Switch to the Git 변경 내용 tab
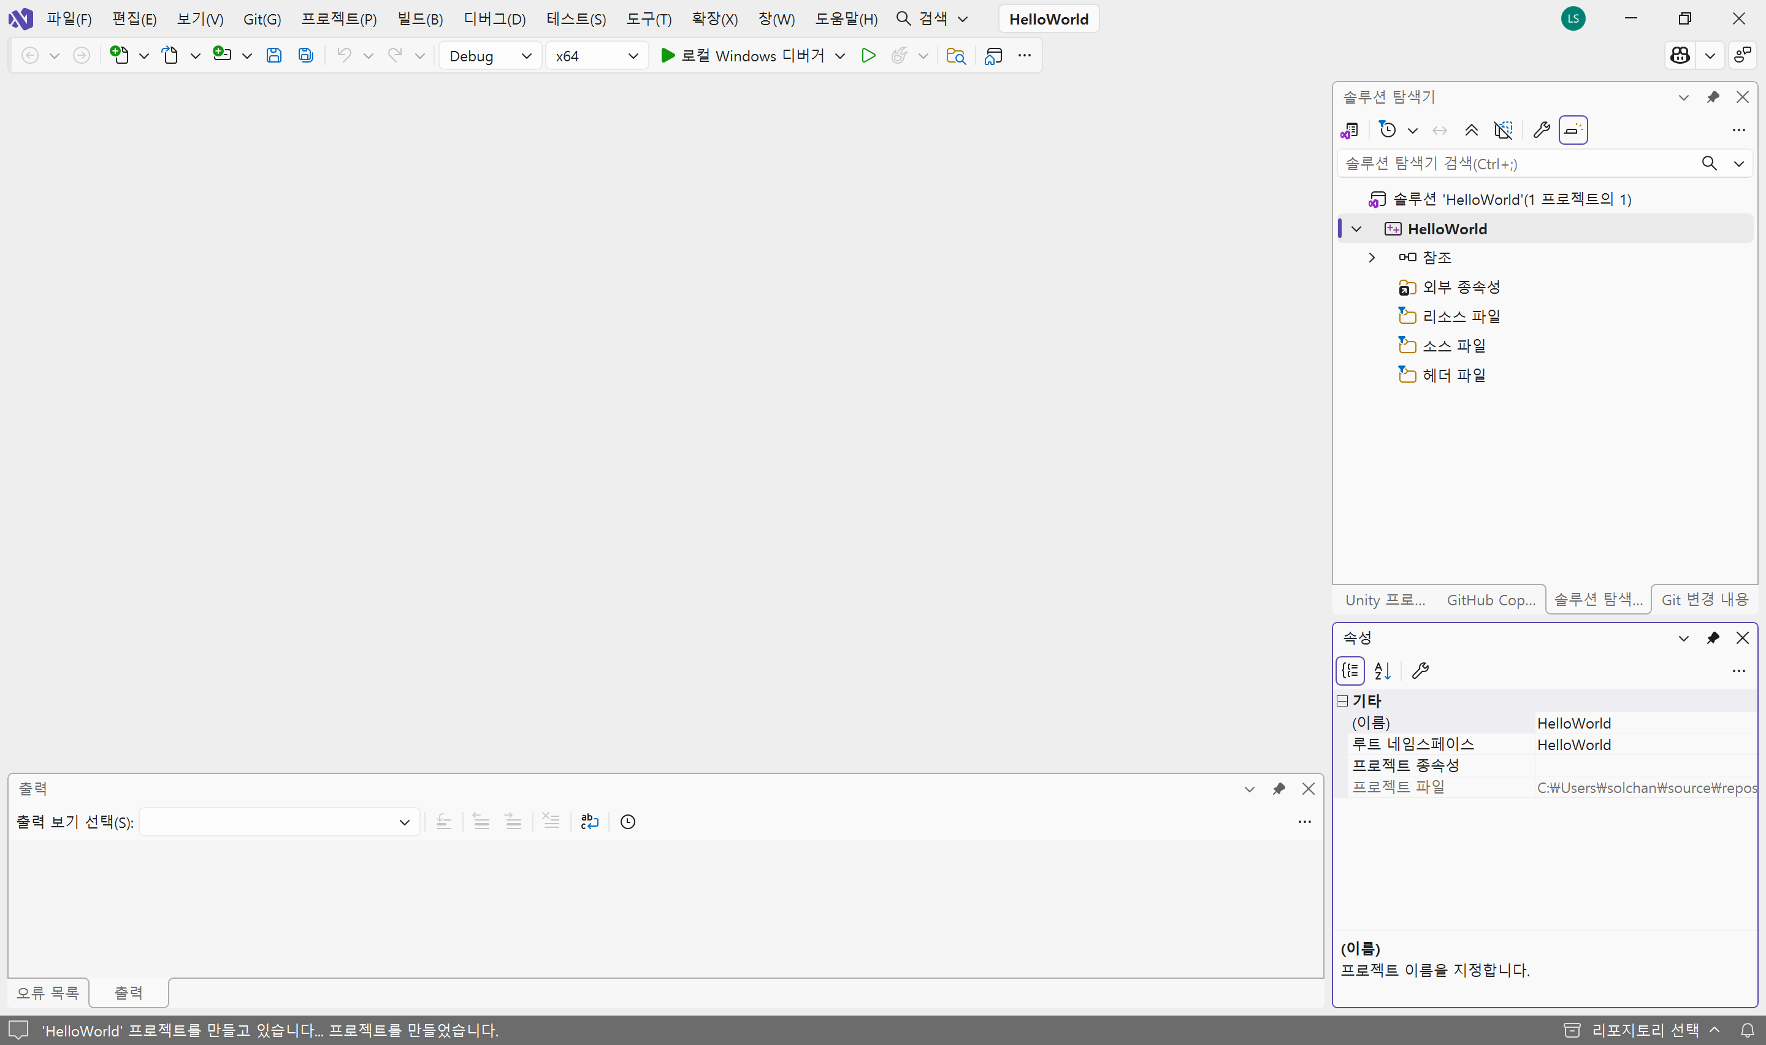 click(1704, 599)
